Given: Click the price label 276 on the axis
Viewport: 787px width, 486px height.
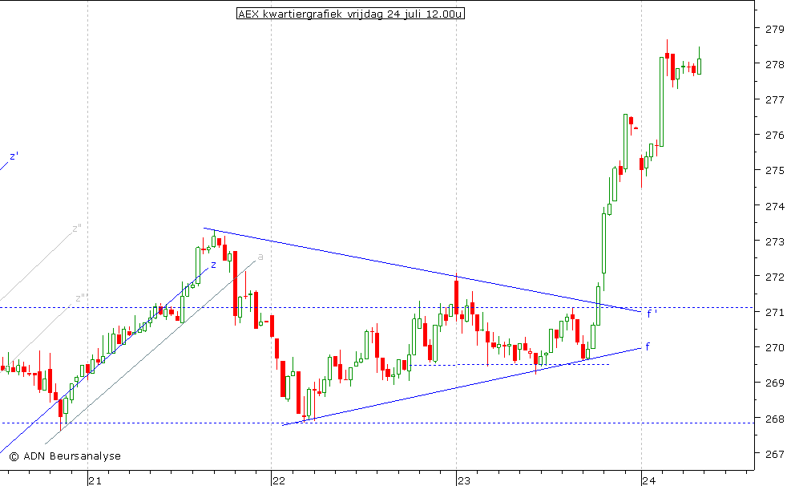Looking at the screenshot, I should (774, 135).
